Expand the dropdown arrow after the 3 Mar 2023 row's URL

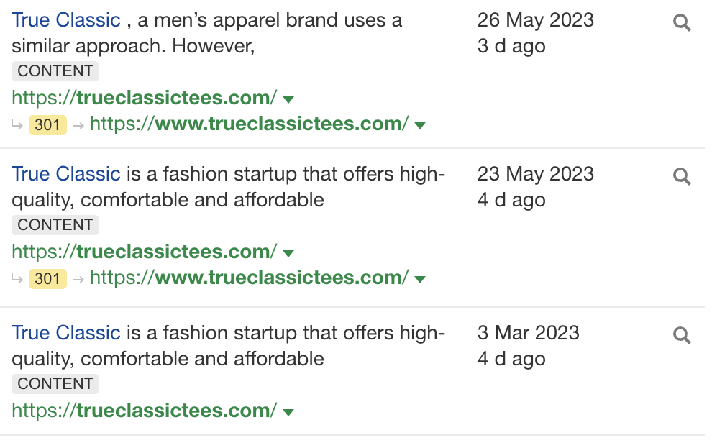pyautogui.click(x=288, y=412)
